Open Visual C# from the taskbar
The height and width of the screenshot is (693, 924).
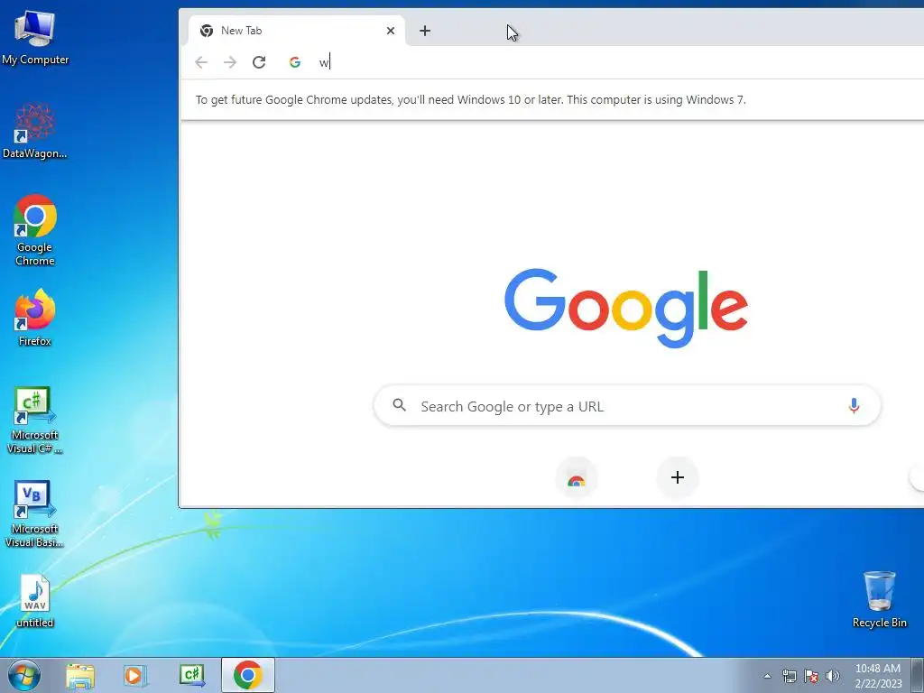click(191, 675)
